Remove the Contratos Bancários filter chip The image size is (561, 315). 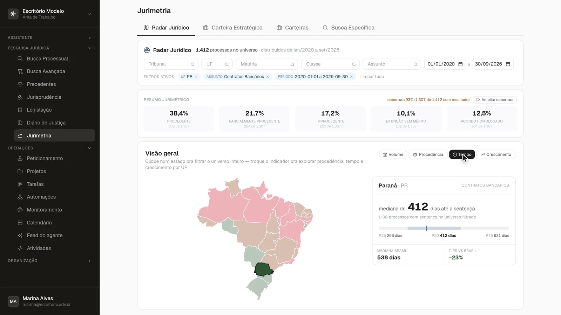268,77
